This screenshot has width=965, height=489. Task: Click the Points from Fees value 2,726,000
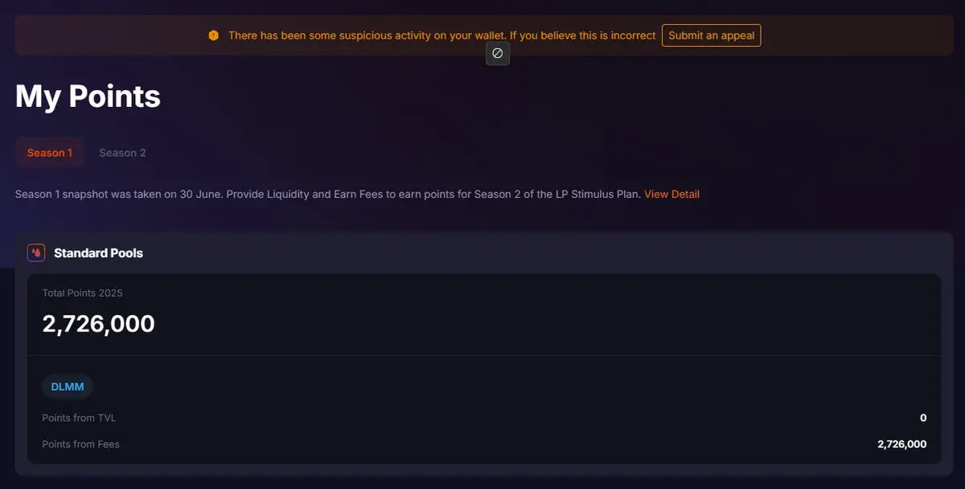click(x=902, y=444)
